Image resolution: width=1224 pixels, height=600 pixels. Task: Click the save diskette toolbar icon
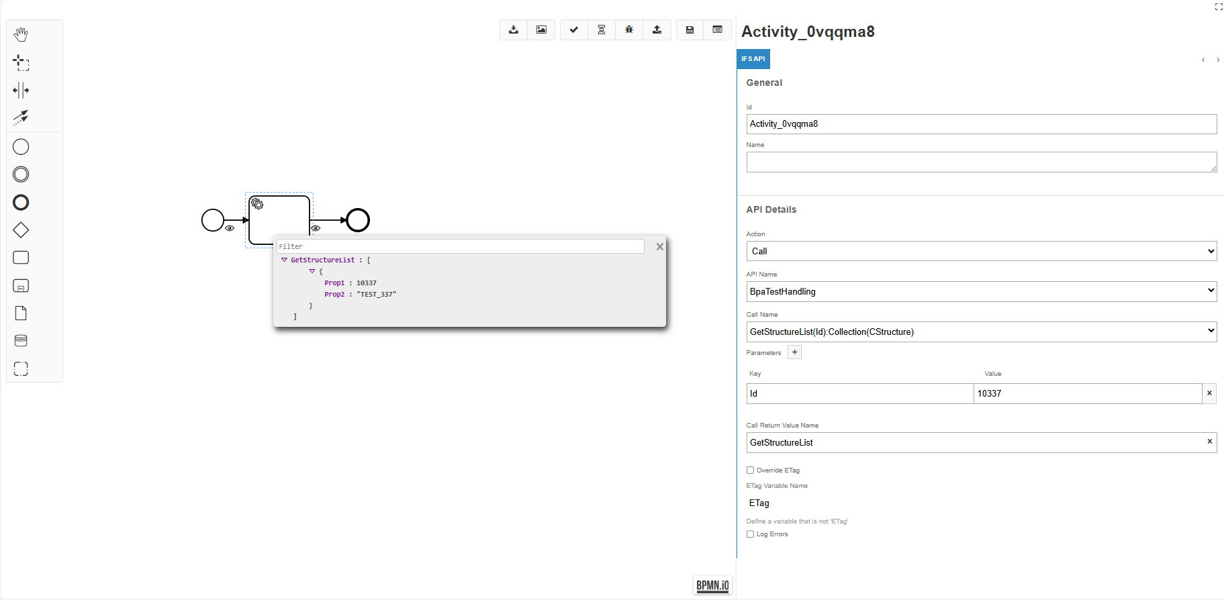coord(690,30)
